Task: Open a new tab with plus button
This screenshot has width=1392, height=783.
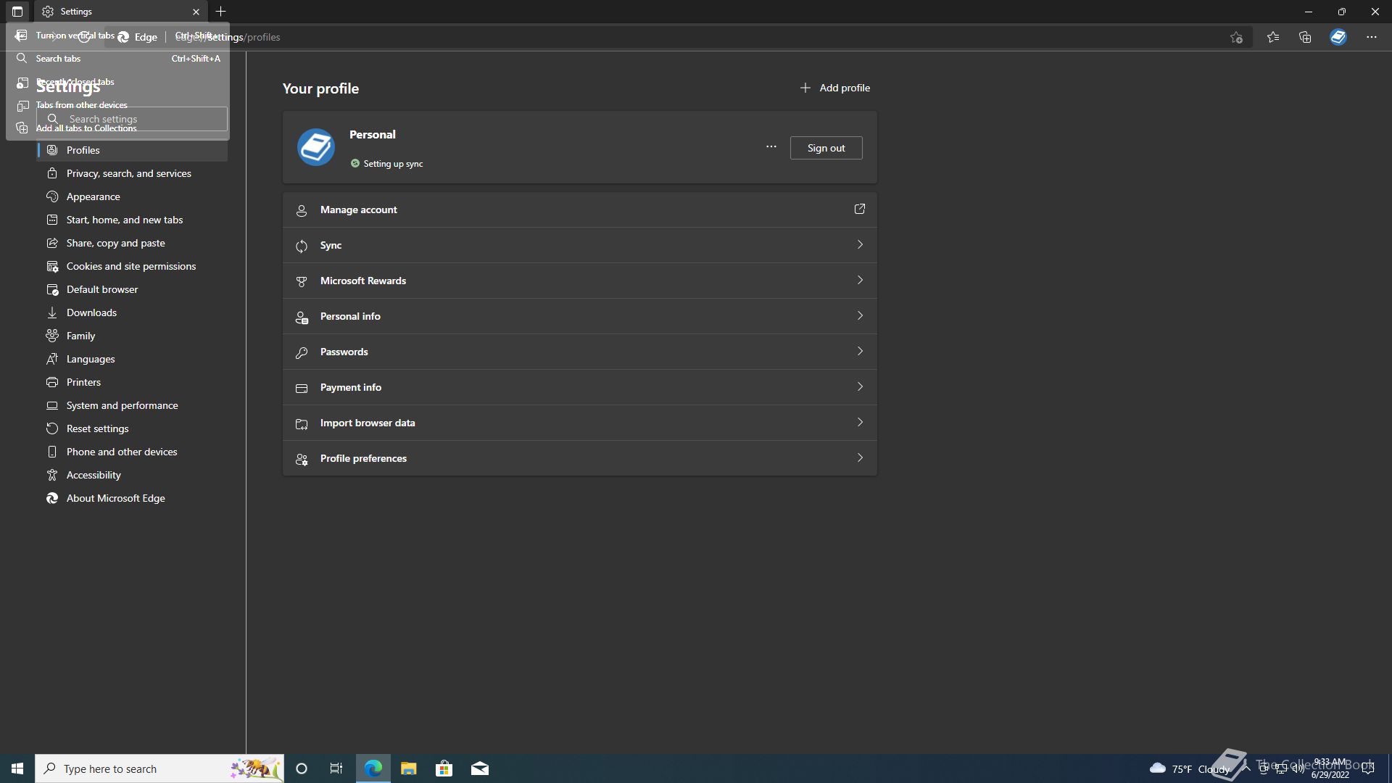Action: click(220, 12)
